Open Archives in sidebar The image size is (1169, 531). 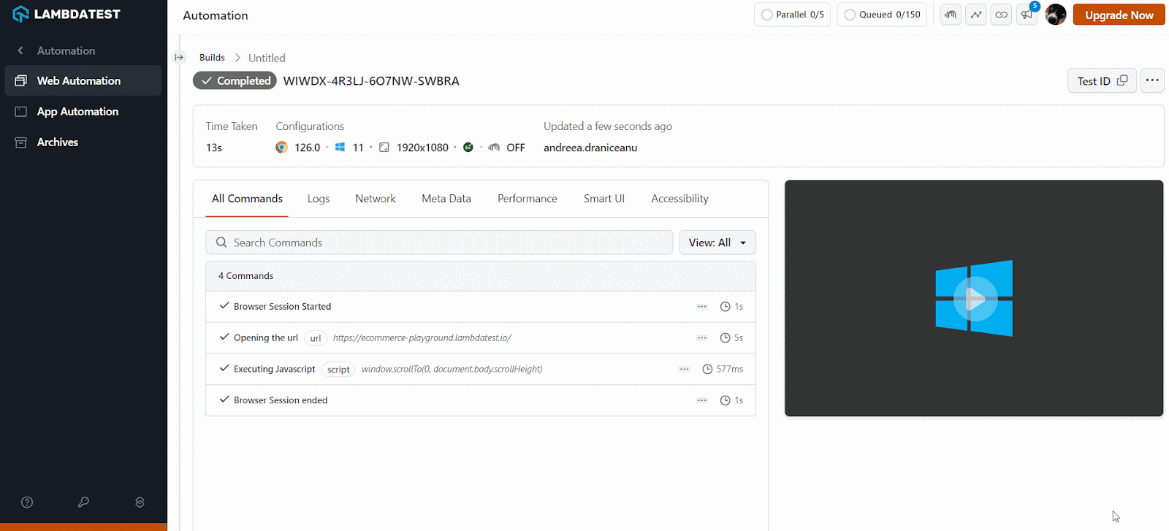(x=83, y=142)
